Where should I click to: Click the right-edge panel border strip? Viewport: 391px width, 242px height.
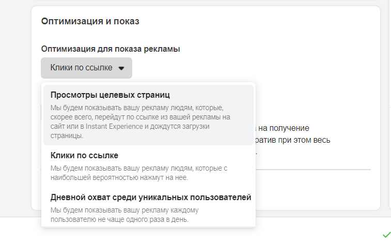(389, 103)
